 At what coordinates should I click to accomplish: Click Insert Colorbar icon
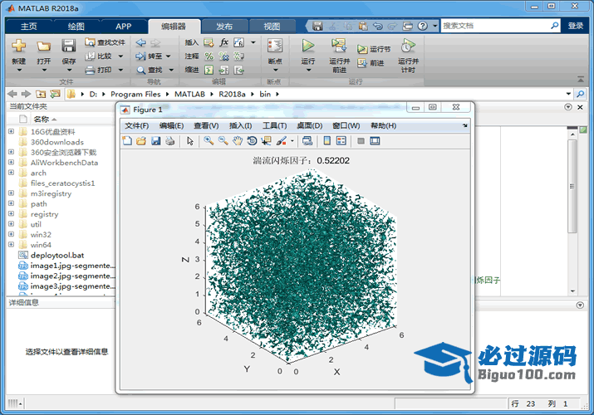[327, 141]
